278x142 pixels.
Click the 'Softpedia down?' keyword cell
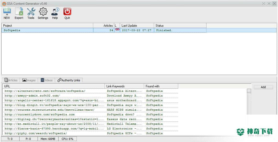(x=124, y=115)
